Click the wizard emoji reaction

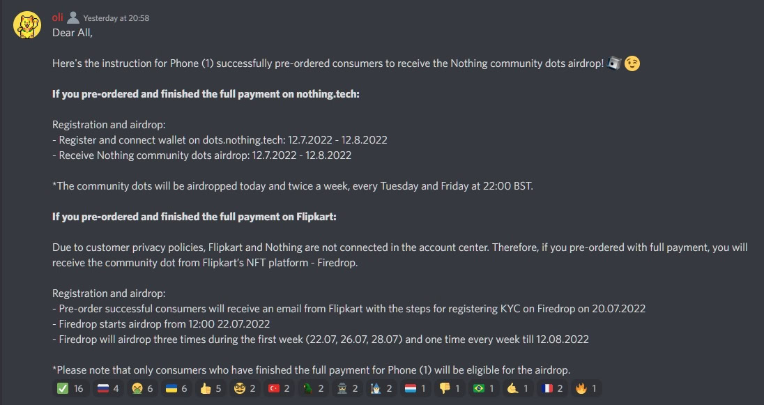coord(381,389)
